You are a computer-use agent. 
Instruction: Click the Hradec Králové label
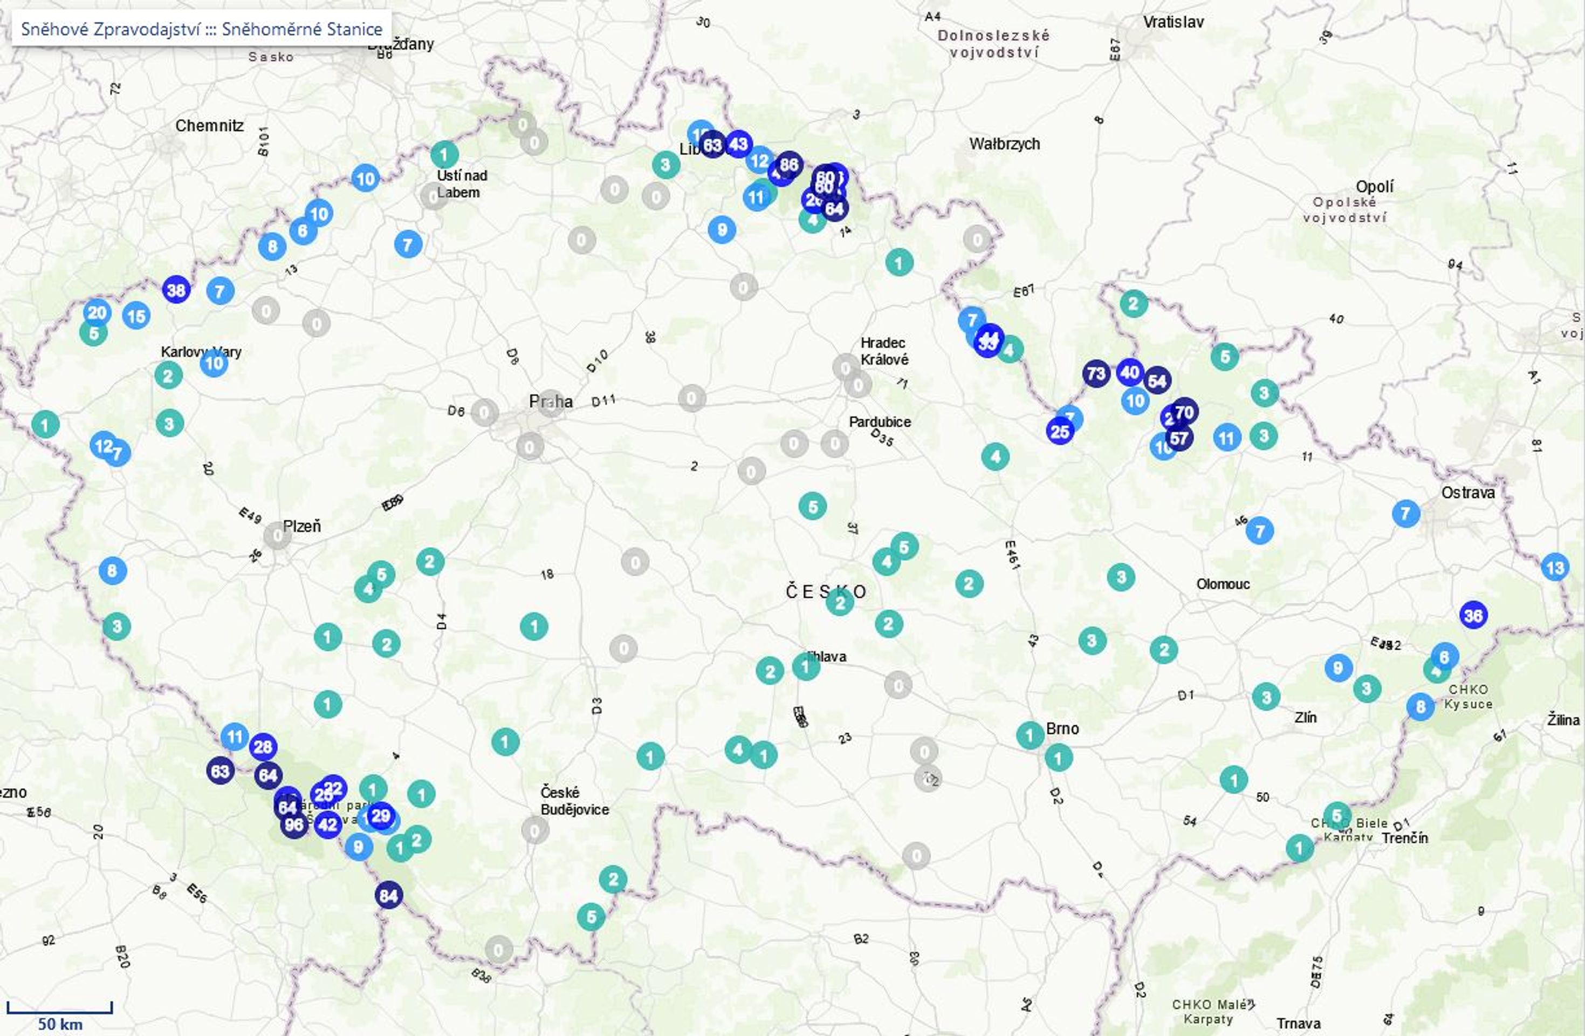pyautogui.click(x=884, y=351)
